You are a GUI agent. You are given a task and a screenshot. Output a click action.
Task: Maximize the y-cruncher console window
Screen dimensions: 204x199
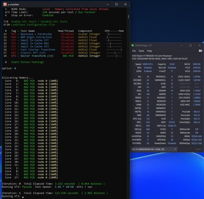(x=116, y=4)
